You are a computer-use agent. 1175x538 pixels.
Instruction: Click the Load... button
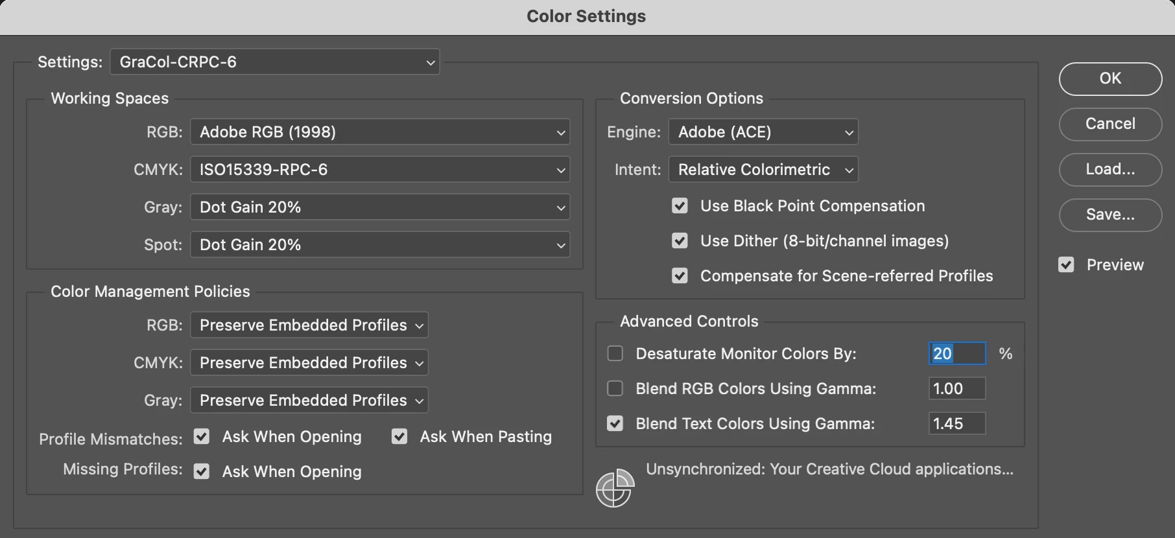pyautogui.click(x=1110, y=169)
